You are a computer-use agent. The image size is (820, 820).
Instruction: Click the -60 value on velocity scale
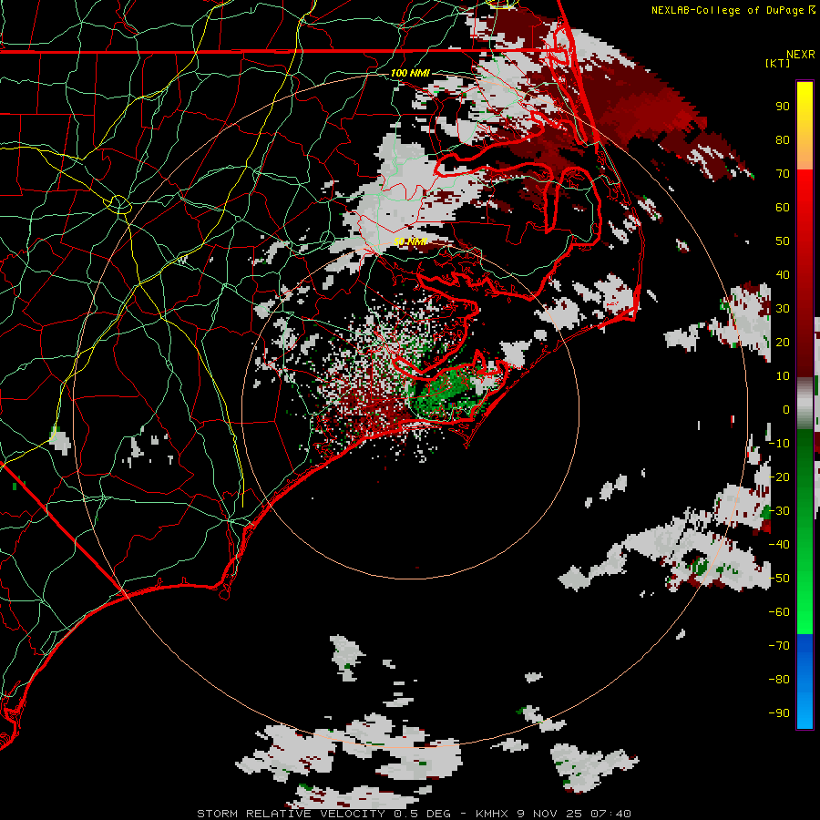pos(779,612)
